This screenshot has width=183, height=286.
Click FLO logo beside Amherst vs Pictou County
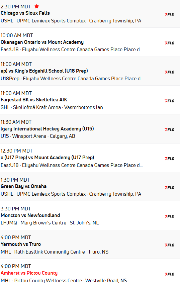(170, 274)
